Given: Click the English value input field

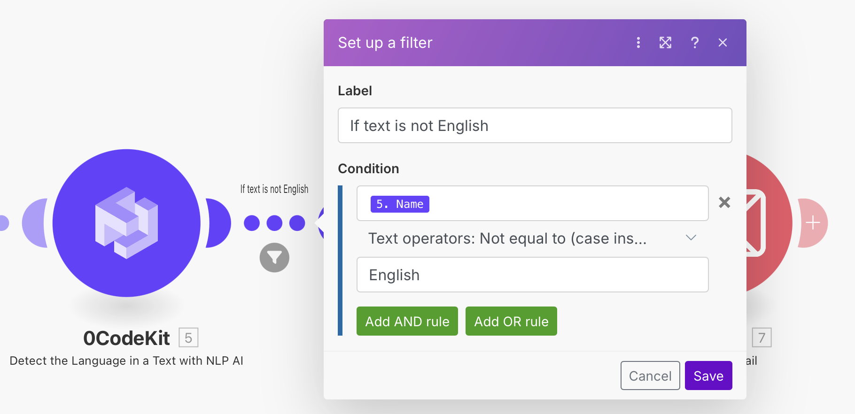Looking at the screenshot, I should point(532,275).
